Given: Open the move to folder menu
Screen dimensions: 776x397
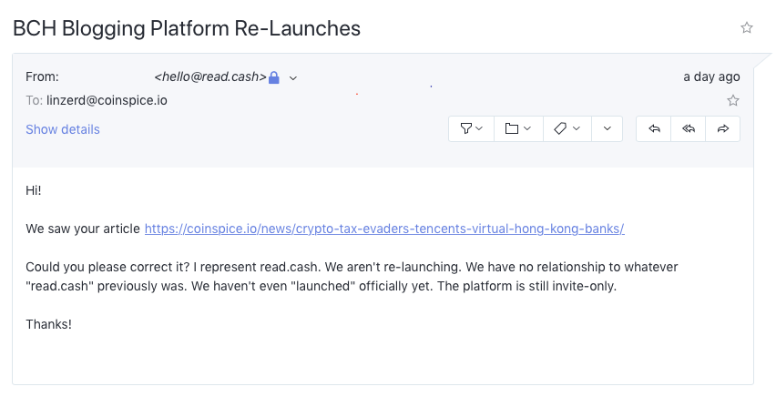Looking at the screenshot, I should coord(518,128).
